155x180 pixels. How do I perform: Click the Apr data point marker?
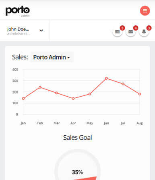(73, 99)
